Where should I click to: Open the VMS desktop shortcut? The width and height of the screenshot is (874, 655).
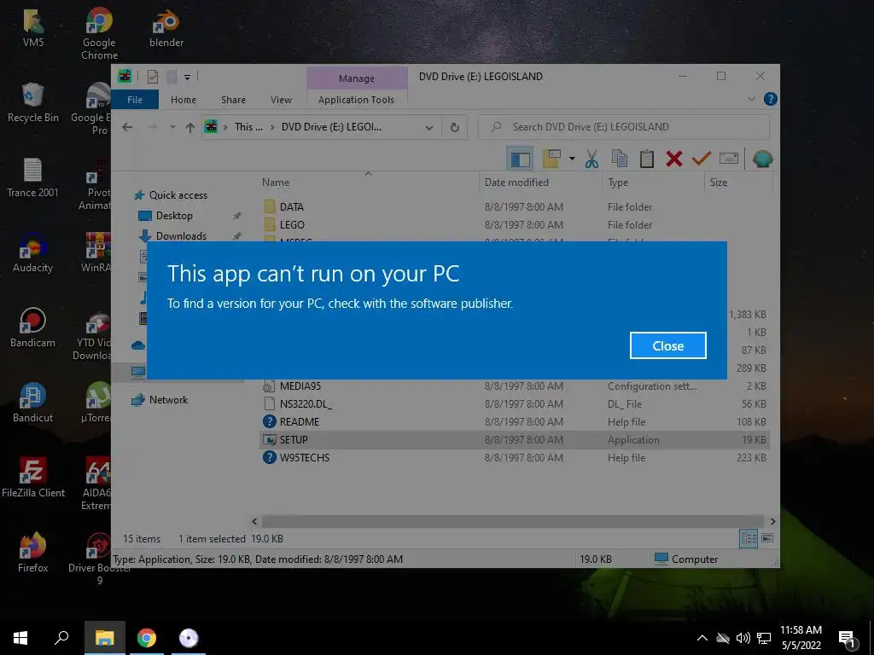(x=33, y=28)
